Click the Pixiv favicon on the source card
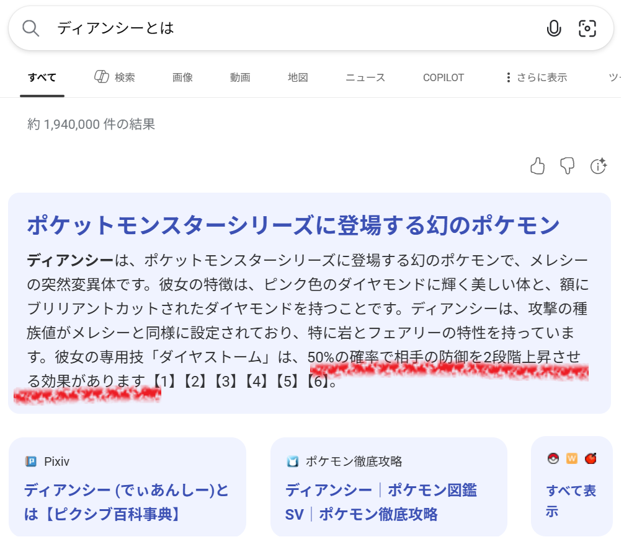 click(31, 461)
